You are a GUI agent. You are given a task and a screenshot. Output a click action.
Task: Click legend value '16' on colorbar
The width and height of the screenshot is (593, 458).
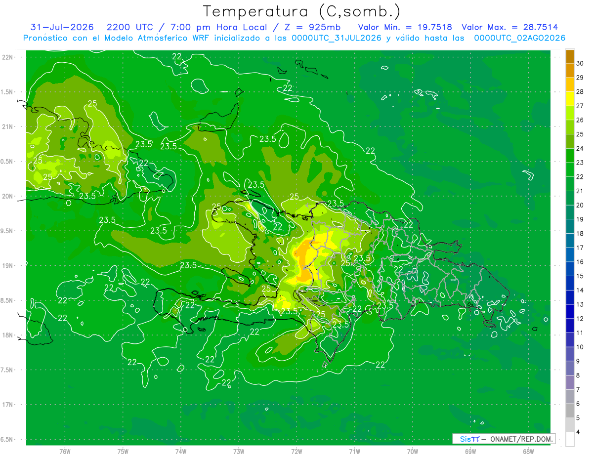(580, 262)
